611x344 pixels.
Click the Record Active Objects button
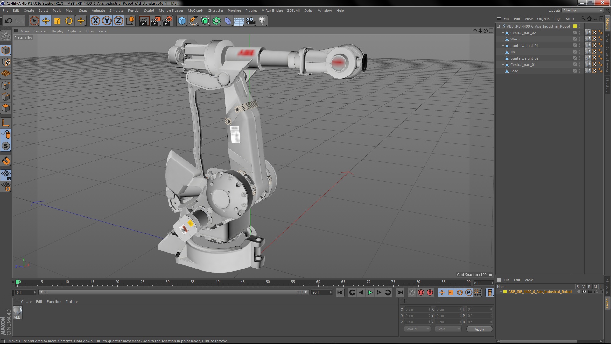point(412,292)
